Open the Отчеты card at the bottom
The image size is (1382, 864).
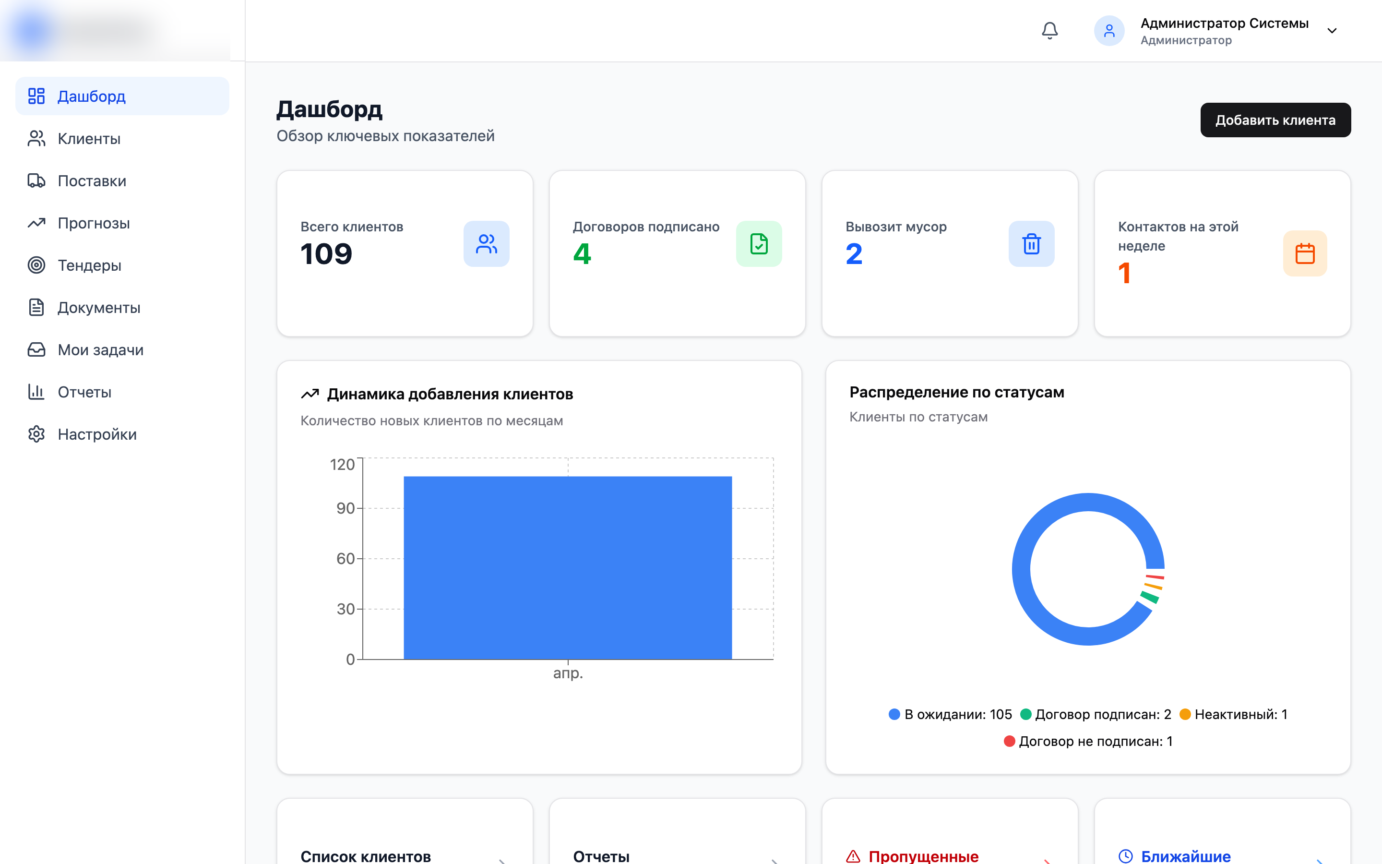pyautogui.click(x=677, y=831)
